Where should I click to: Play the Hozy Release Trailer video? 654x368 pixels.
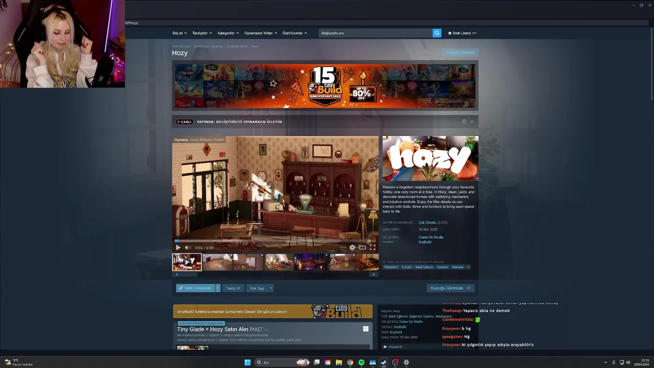tap(178, 247)
